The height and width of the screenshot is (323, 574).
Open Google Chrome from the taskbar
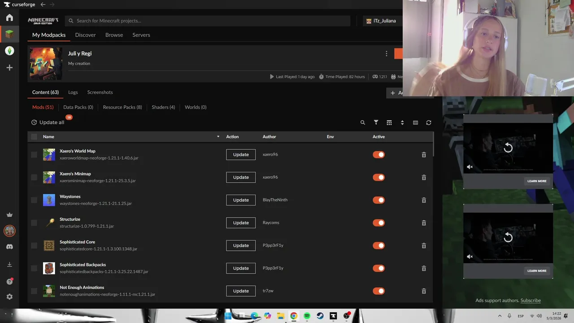pos(294,316)
